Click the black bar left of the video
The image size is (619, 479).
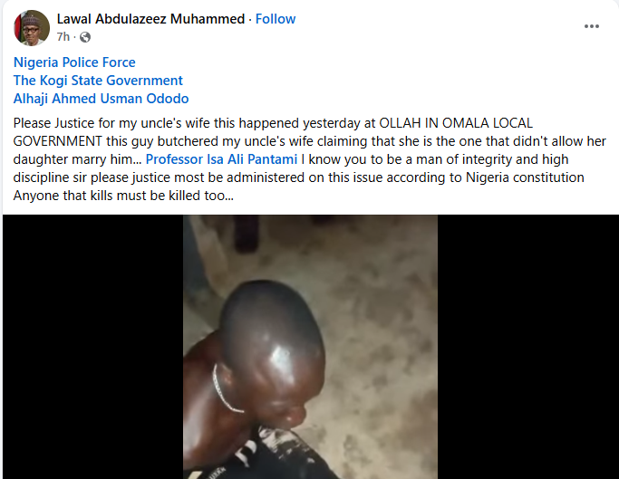(92, 347)
